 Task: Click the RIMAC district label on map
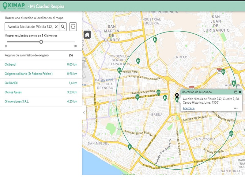[182, 57]
